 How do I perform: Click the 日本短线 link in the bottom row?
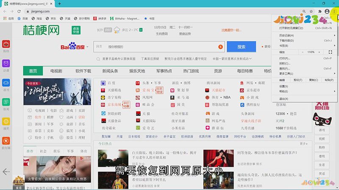point(134,136)
